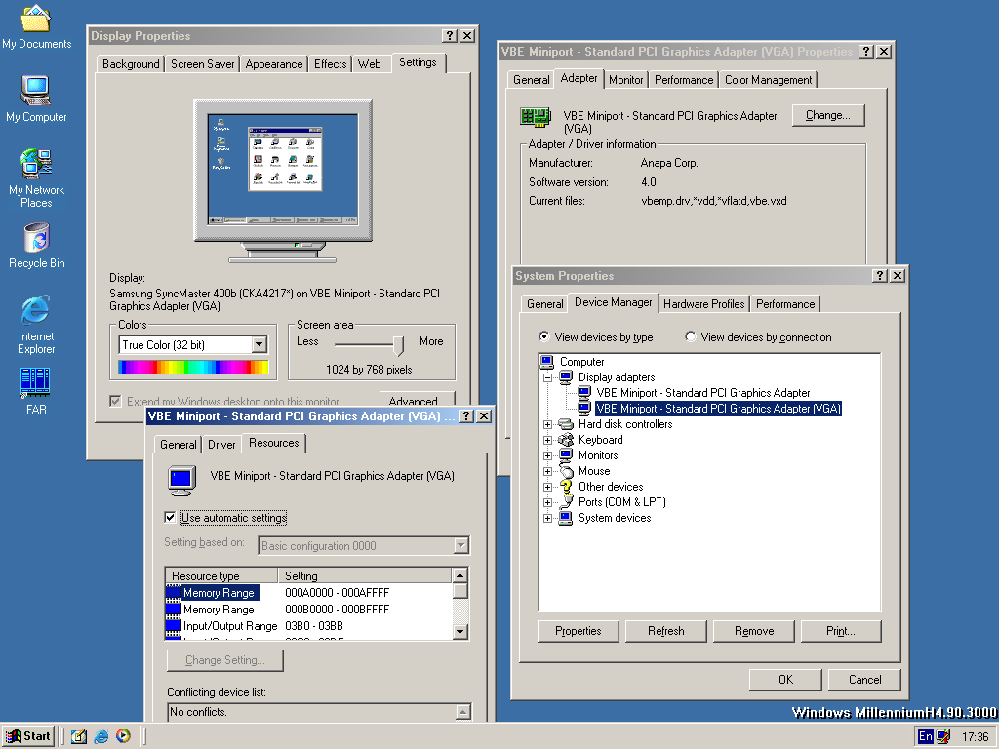Click the graphics card icon in Adapter tab
The height and width of the screenshot is (749, 999).
click(536, 117)
